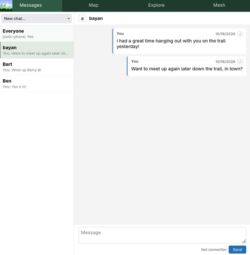Open the Everyone conversation
Screen dimensions: 250x255
[x=37, y=33]
